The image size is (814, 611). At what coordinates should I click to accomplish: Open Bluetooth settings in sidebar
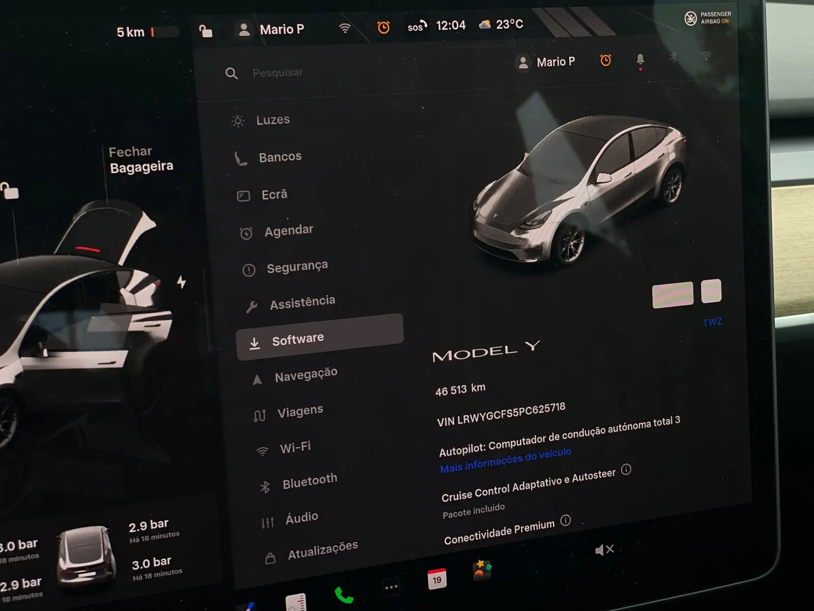pos(298,483)
